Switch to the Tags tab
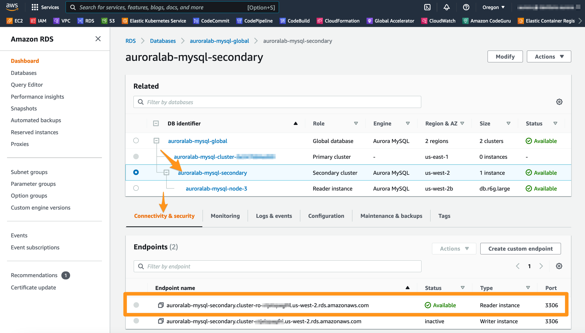 (x=444, y=216)
